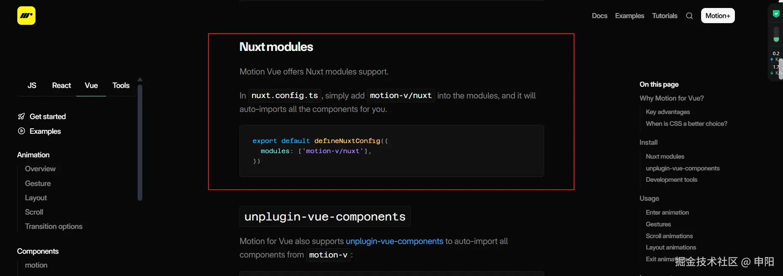Open the Tools tab
Image resolution: width=783 pixels, height=276 pixels.
pyautogui.click(x=121, y=85)
